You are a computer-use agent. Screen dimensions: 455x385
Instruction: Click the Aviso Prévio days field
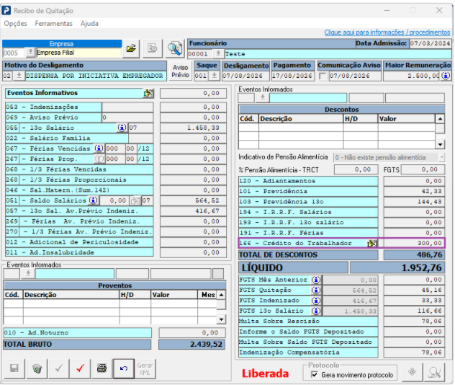127,118
